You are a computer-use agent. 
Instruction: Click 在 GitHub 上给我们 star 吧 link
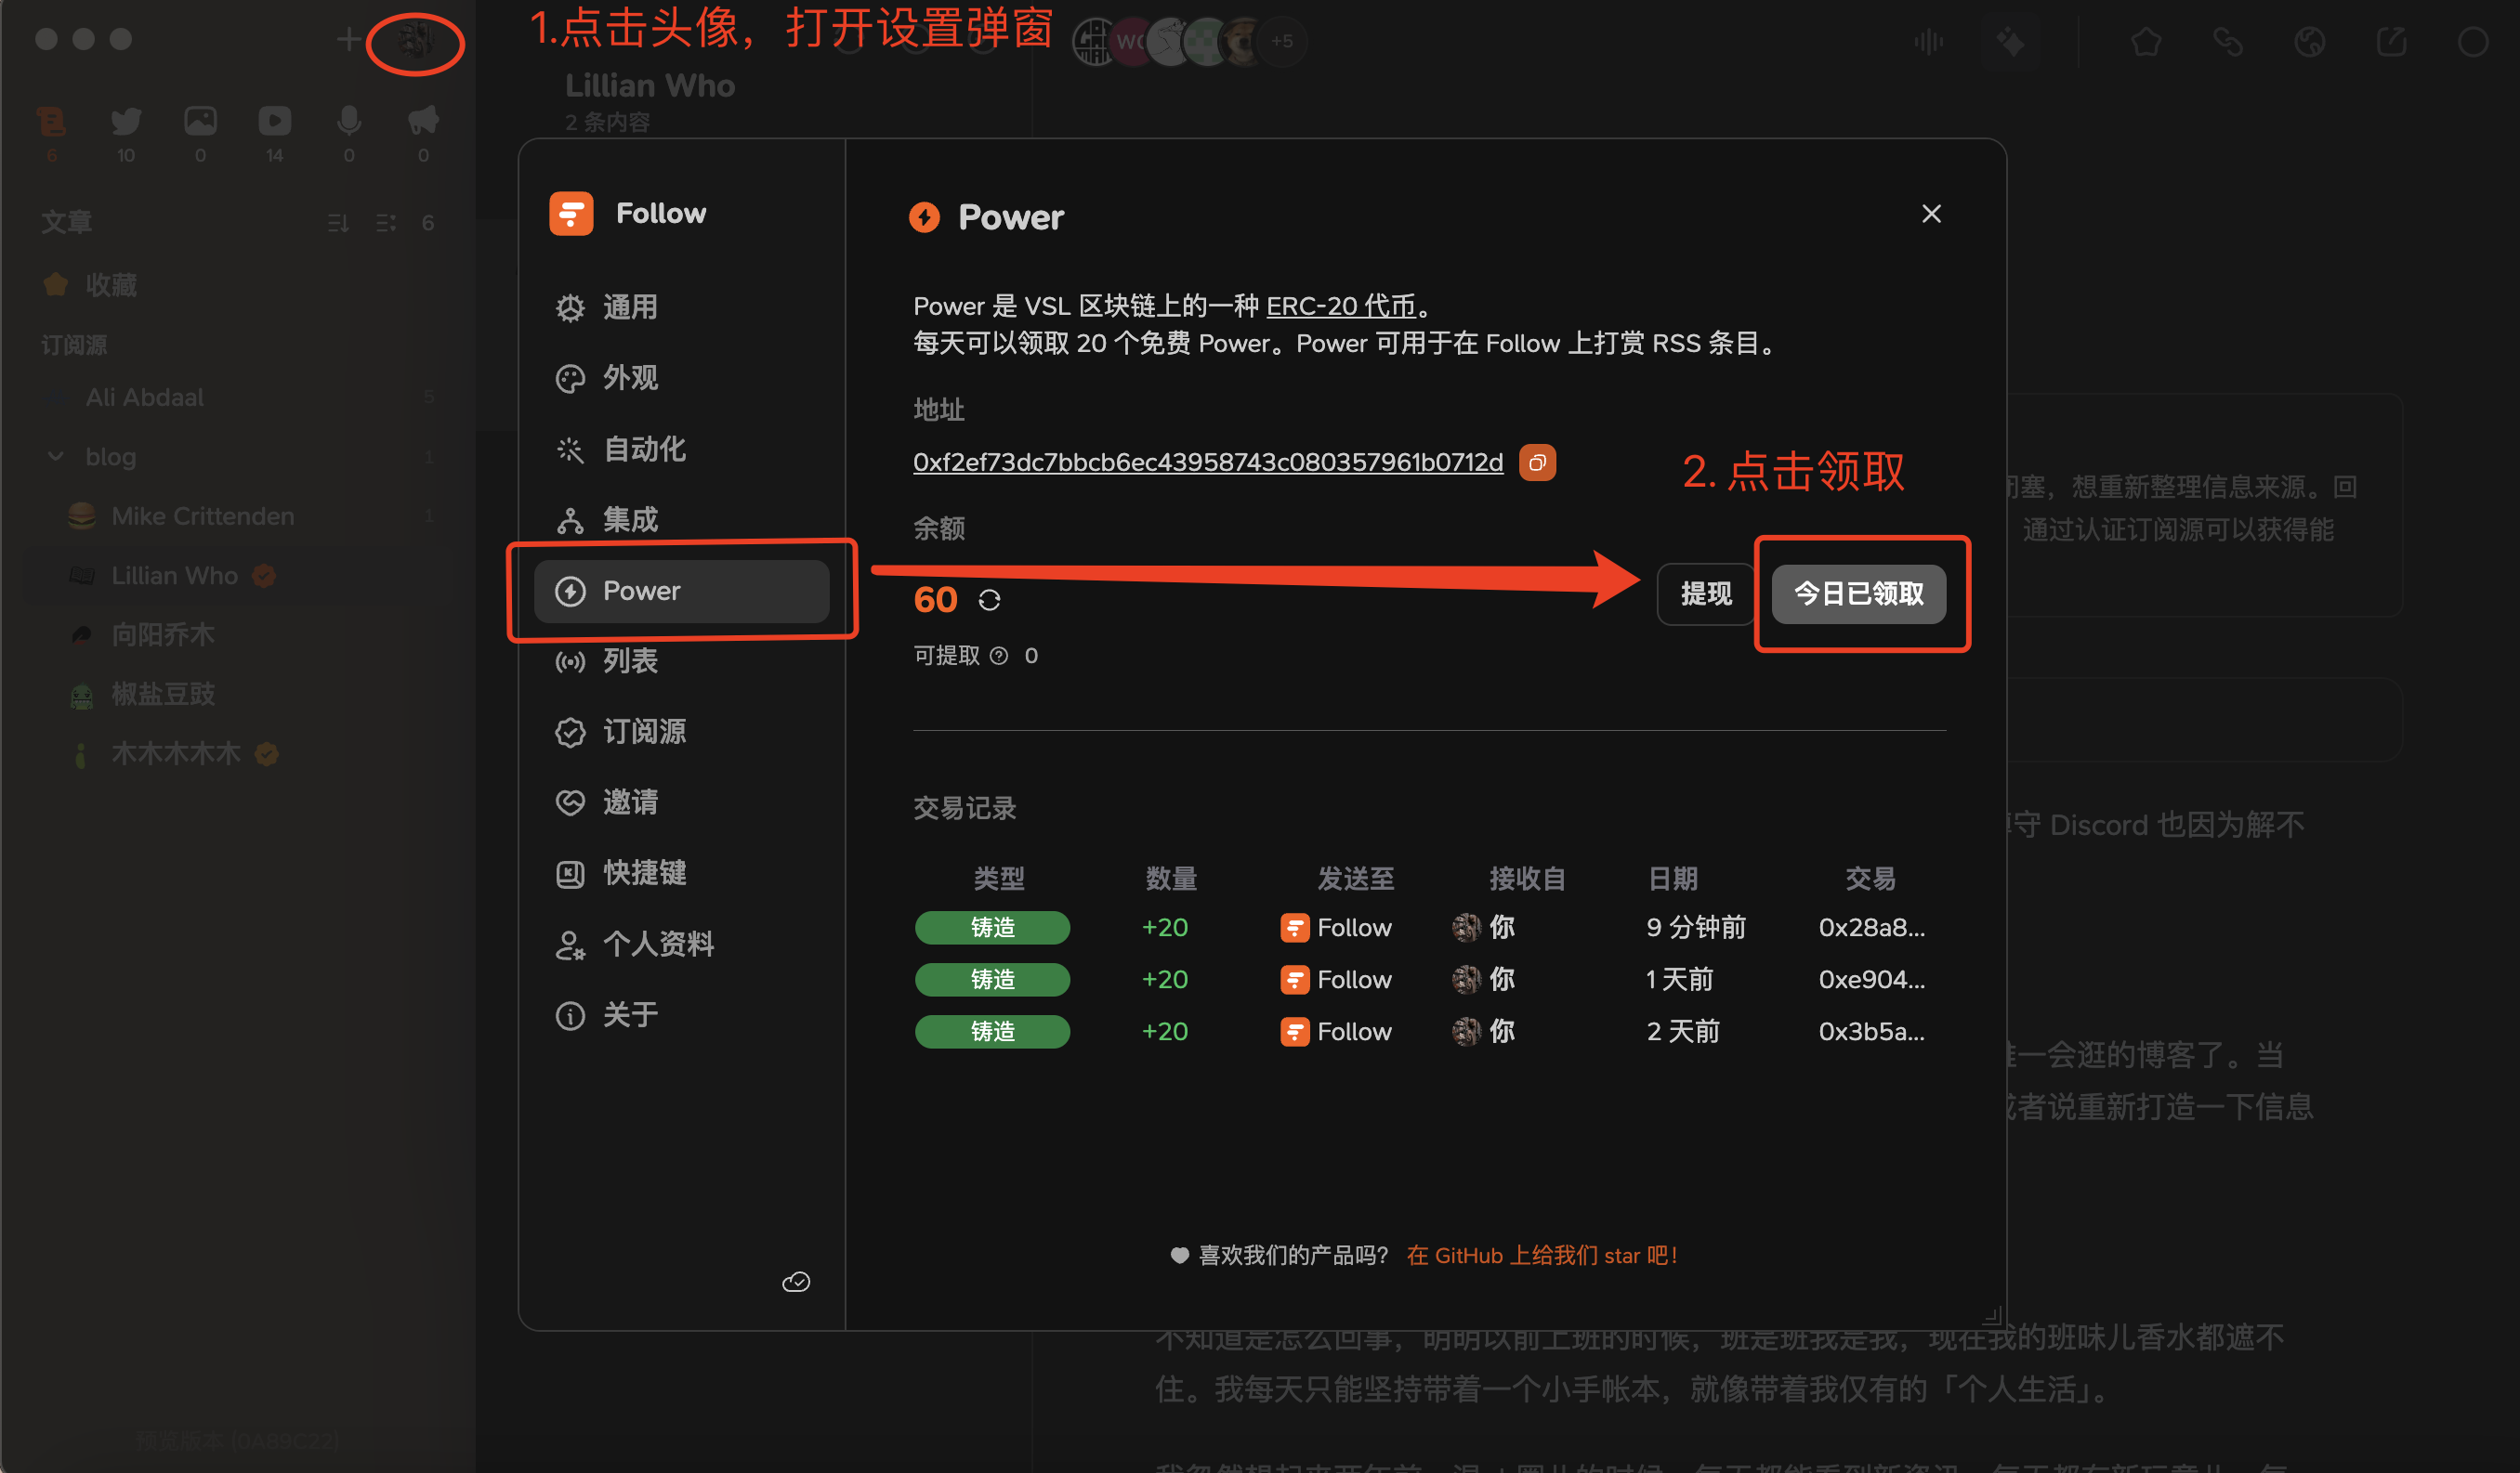tap(1541, 1255)
